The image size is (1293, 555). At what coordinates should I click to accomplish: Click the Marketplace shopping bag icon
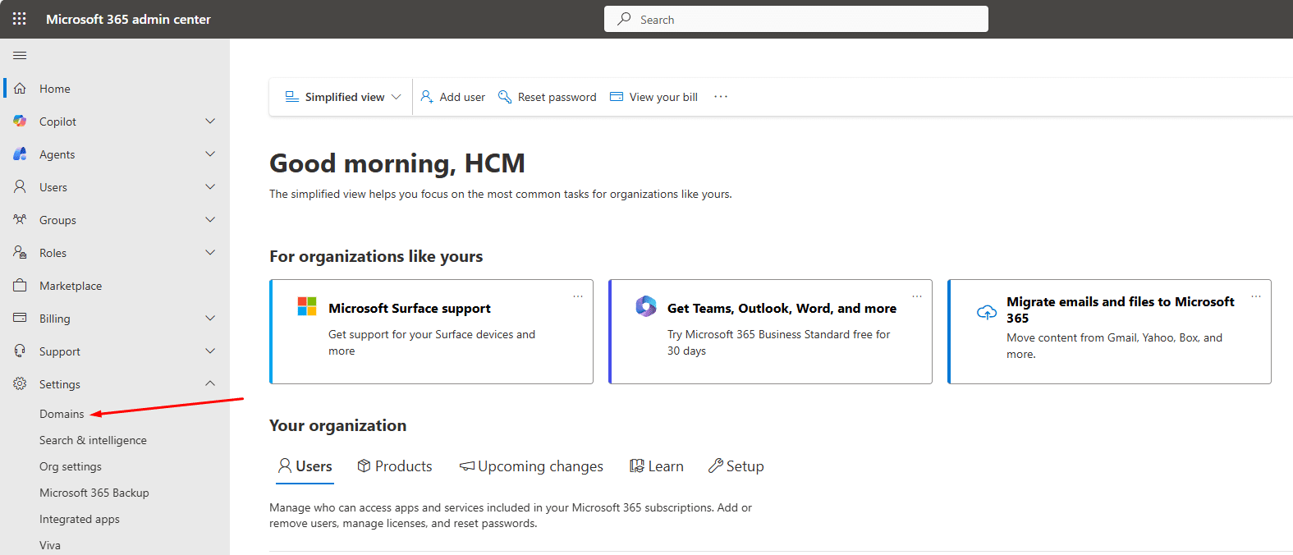[20, 286]
